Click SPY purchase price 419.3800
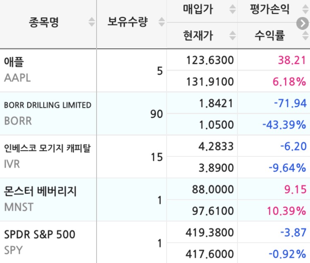The image size is (310, 263). pyautogui.click(x=210, y=233)
